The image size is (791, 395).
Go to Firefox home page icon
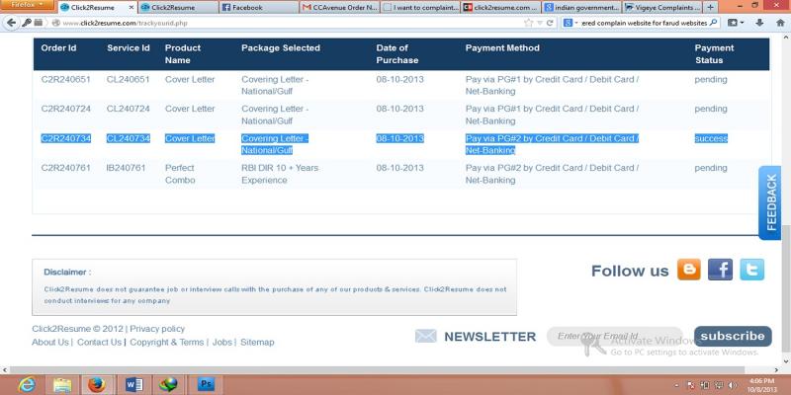click(x=780, y=23)
